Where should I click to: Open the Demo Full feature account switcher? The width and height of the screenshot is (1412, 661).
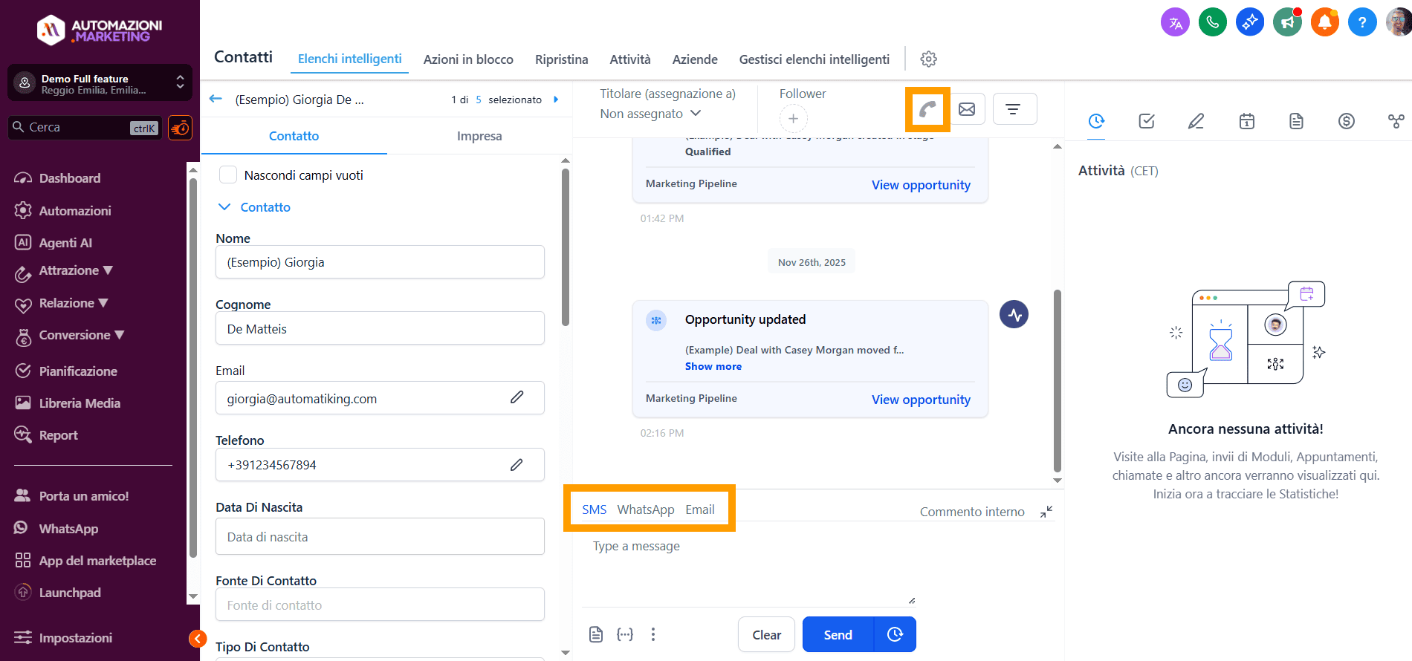coord(100,83)
